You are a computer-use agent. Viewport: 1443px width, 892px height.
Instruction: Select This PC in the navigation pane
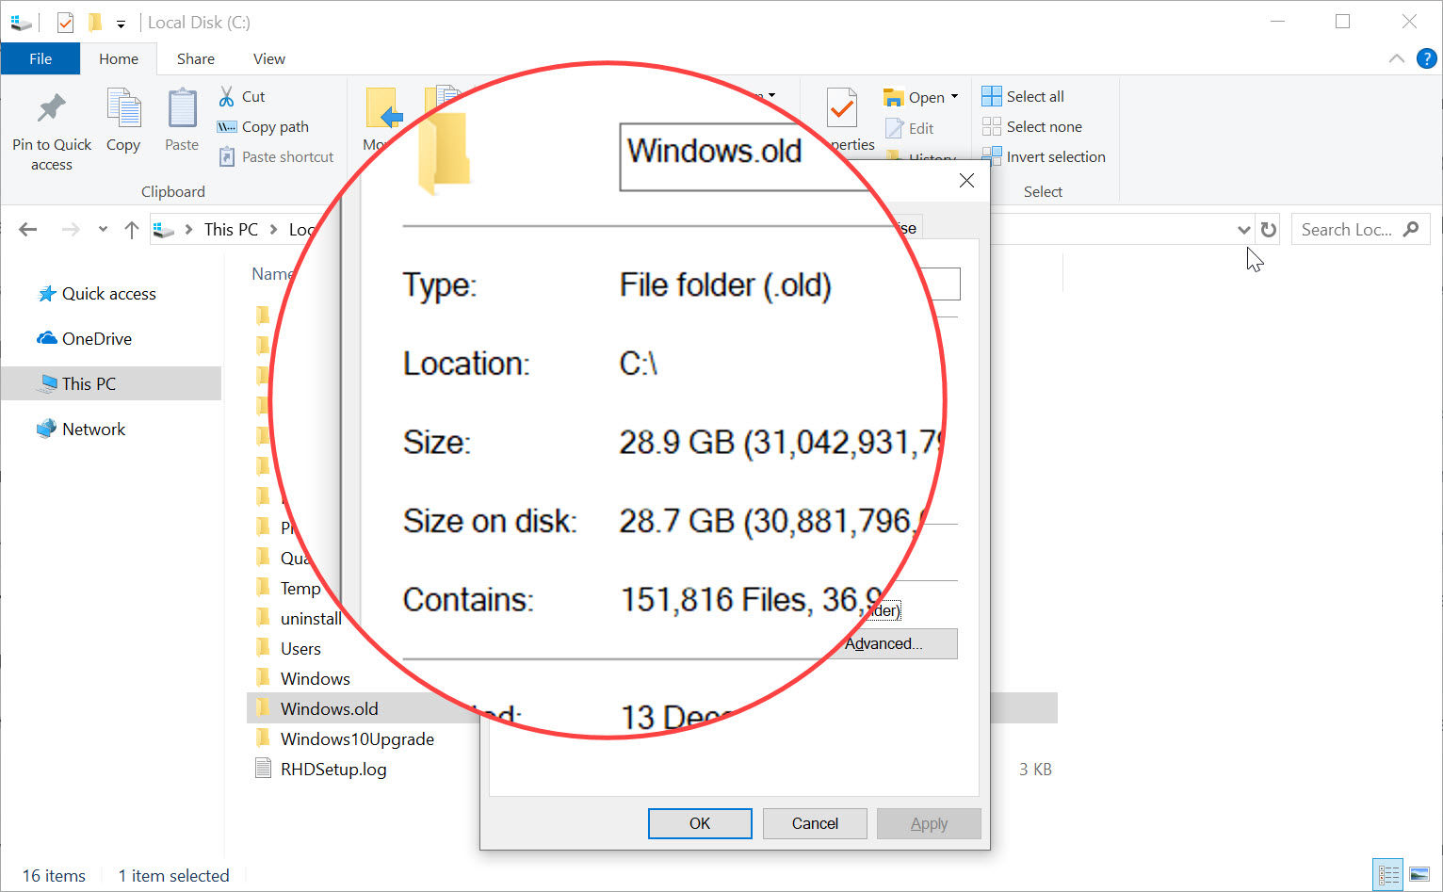111,384
